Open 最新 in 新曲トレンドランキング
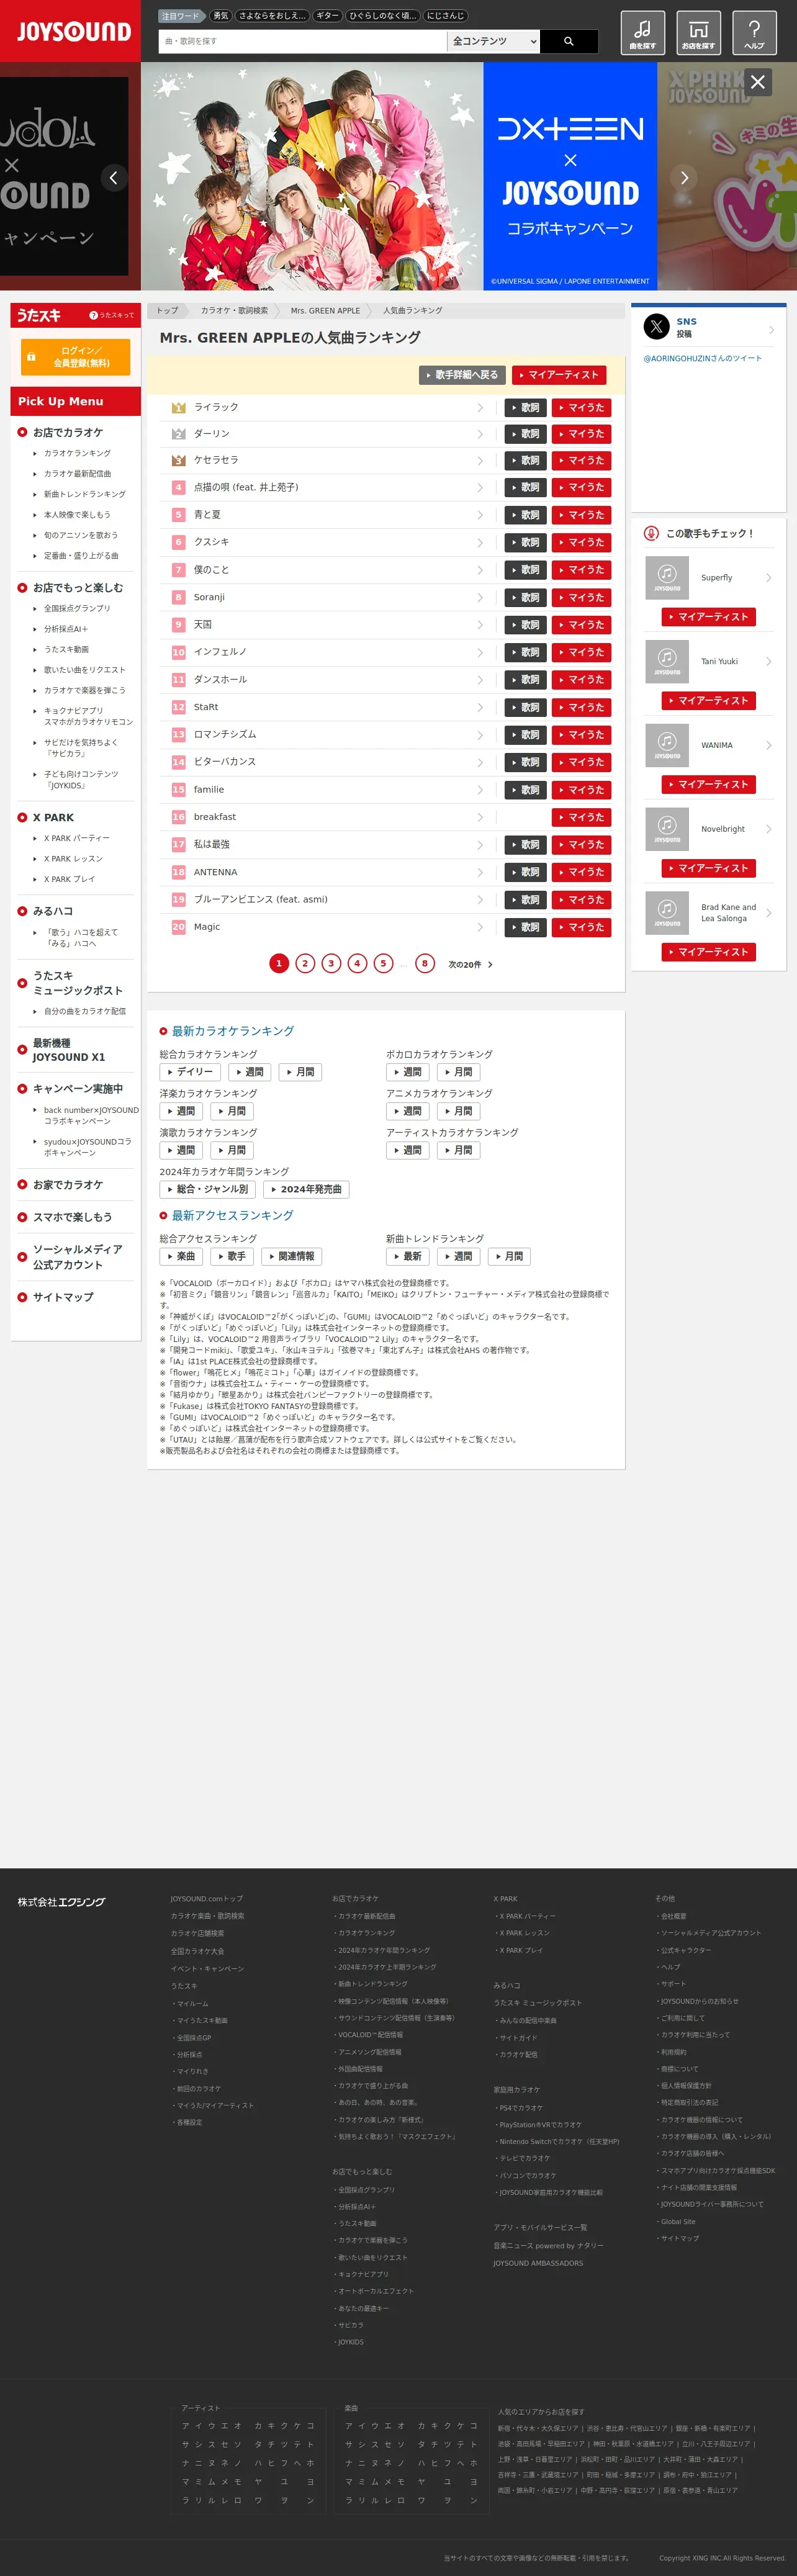The image size is (797, 2576). click(x=407, y=1257)
